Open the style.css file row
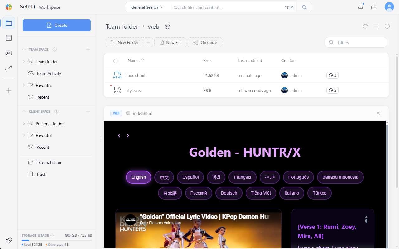 (x=246, y=90)
